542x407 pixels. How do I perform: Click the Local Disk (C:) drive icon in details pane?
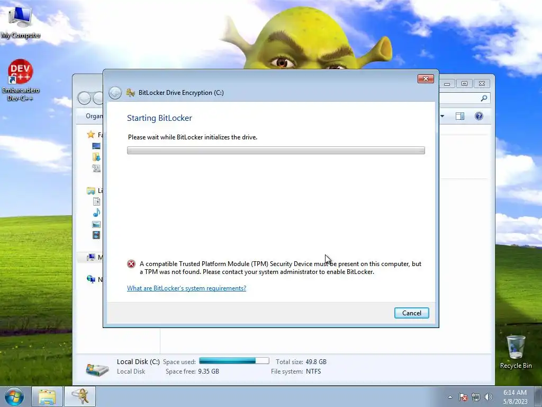(x=97, y=369)
